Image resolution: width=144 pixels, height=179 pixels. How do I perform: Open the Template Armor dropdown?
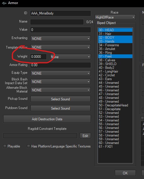coord(61,47)
